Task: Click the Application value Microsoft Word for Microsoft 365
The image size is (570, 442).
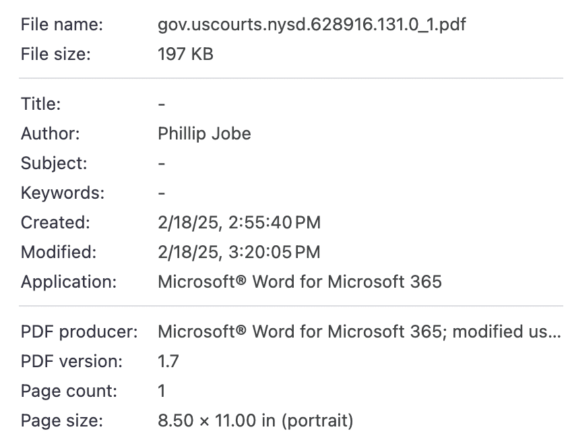Action: [299, 282]
